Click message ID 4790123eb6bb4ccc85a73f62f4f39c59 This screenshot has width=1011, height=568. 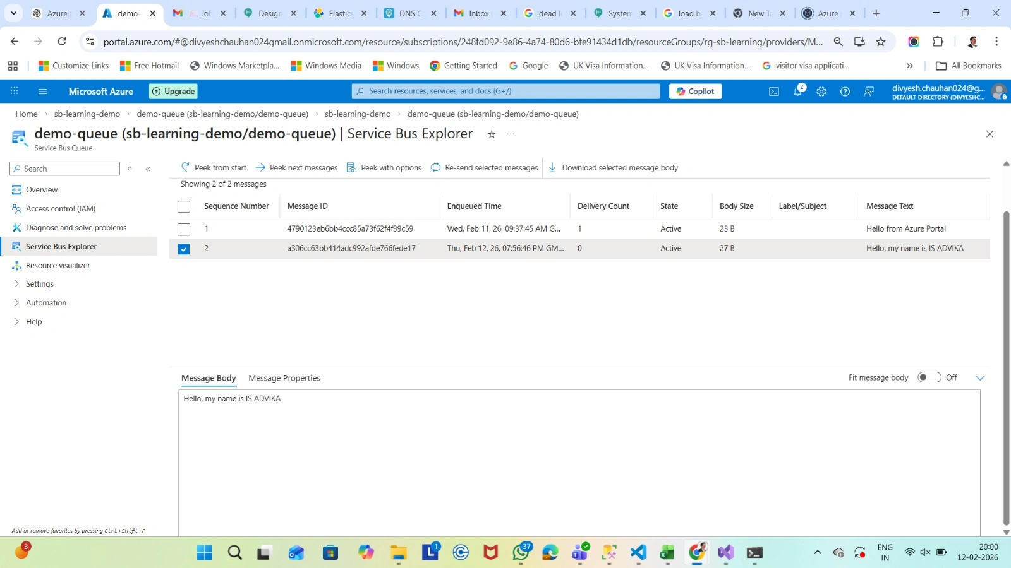coord(350,229)
